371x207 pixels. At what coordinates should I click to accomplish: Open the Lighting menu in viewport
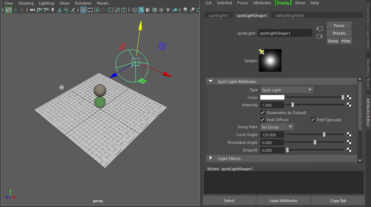[x=46, y=3]
